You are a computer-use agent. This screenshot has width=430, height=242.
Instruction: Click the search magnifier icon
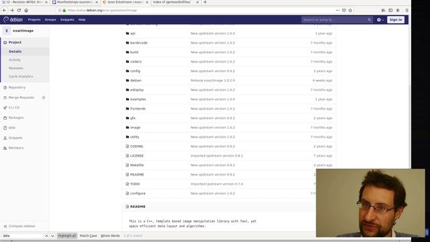tap(369, 19)
